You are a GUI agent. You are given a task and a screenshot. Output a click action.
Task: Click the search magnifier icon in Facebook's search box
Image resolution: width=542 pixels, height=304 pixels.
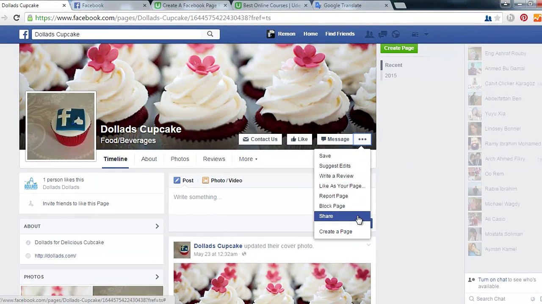(x=210, y=34)
